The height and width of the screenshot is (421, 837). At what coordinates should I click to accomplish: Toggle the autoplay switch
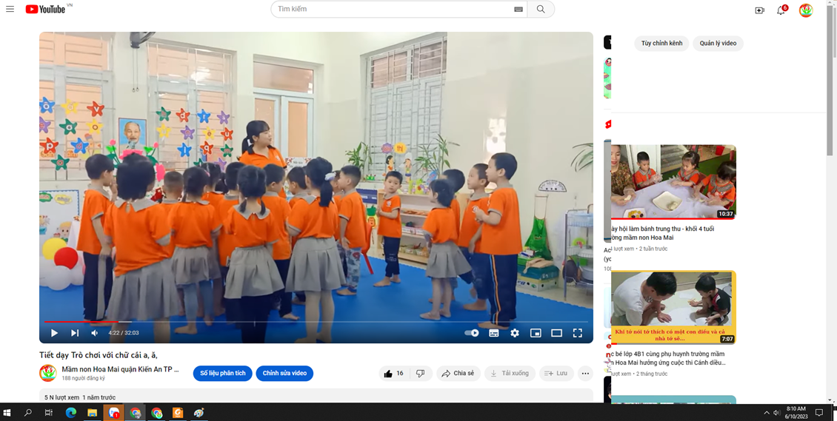click(472, 333)
